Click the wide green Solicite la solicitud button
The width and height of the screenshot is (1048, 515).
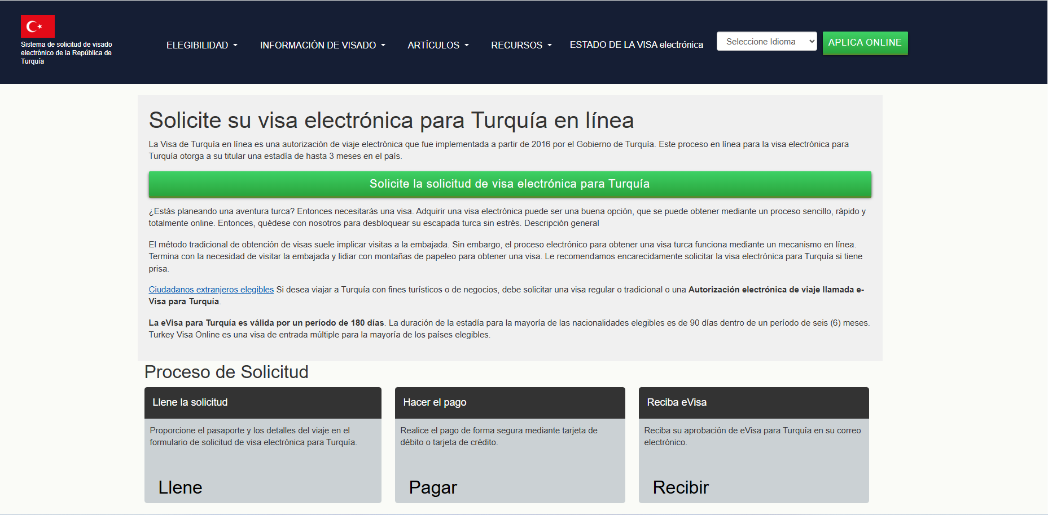tap(510, 184)
